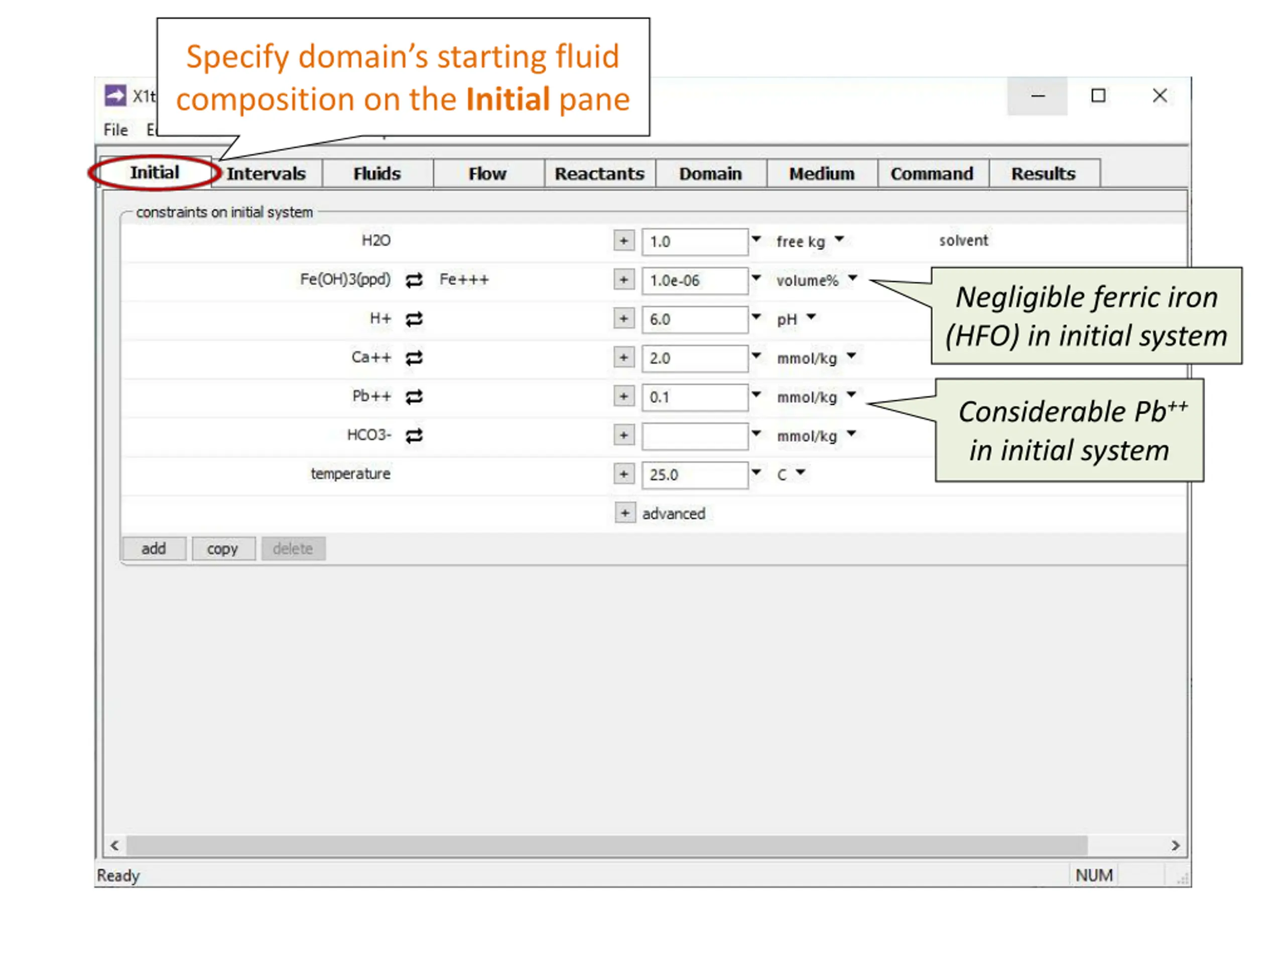The width and height of the screenshot is (1285, 963).
Task: Click the plus button in Pb++ row
Action: pyautogui.click(x=624, y=396)
